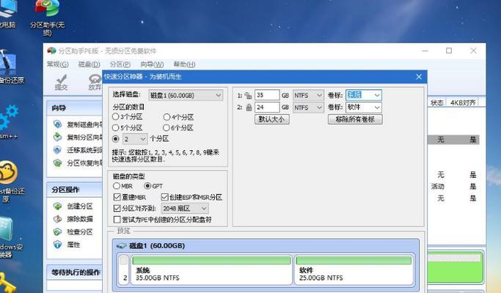Screen dimensions: 501x293
Task: Open partition 2 NTFS filesystem dropdown
Action: [308, 108]
